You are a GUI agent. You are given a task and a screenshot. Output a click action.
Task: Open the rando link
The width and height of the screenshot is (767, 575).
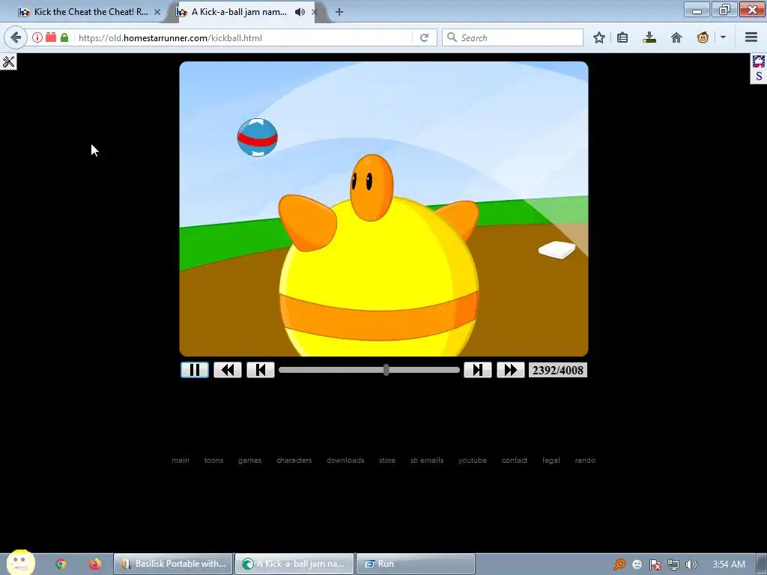[585, 460]
